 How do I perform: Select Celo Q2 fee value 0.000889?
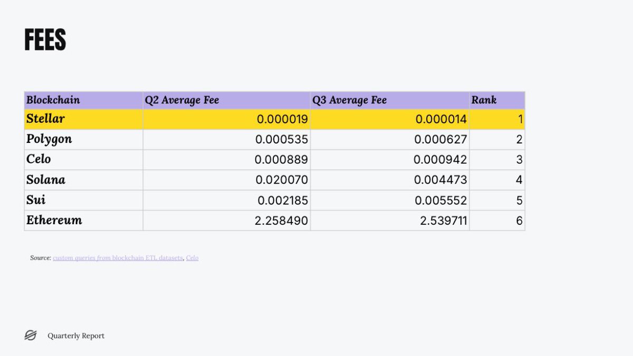click(x=281, y=160)
